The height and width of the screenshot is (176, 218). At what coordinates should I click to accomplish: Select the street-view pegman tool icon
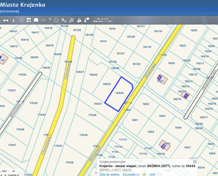click(x=13, y=20)
